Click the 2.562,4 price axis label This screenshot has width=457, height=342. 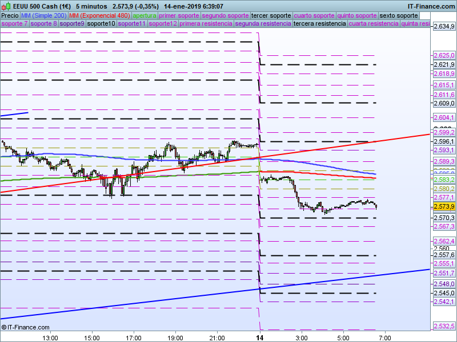(x=444, y=241)
